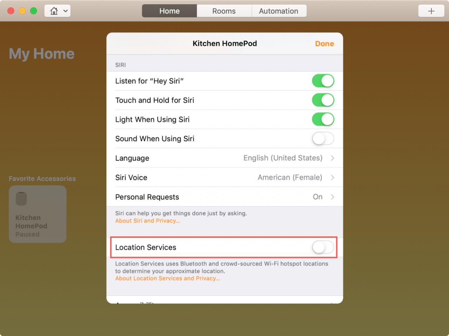The height and width of the screenshot is (336, 449).
Task: Open Siri Voice options
Action: coord(224,177)
